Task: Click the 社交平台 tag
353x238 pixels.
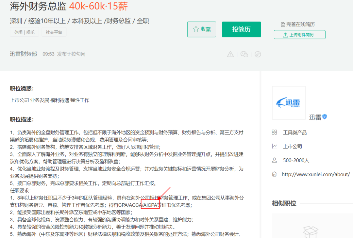Action: tap(54, 32)
